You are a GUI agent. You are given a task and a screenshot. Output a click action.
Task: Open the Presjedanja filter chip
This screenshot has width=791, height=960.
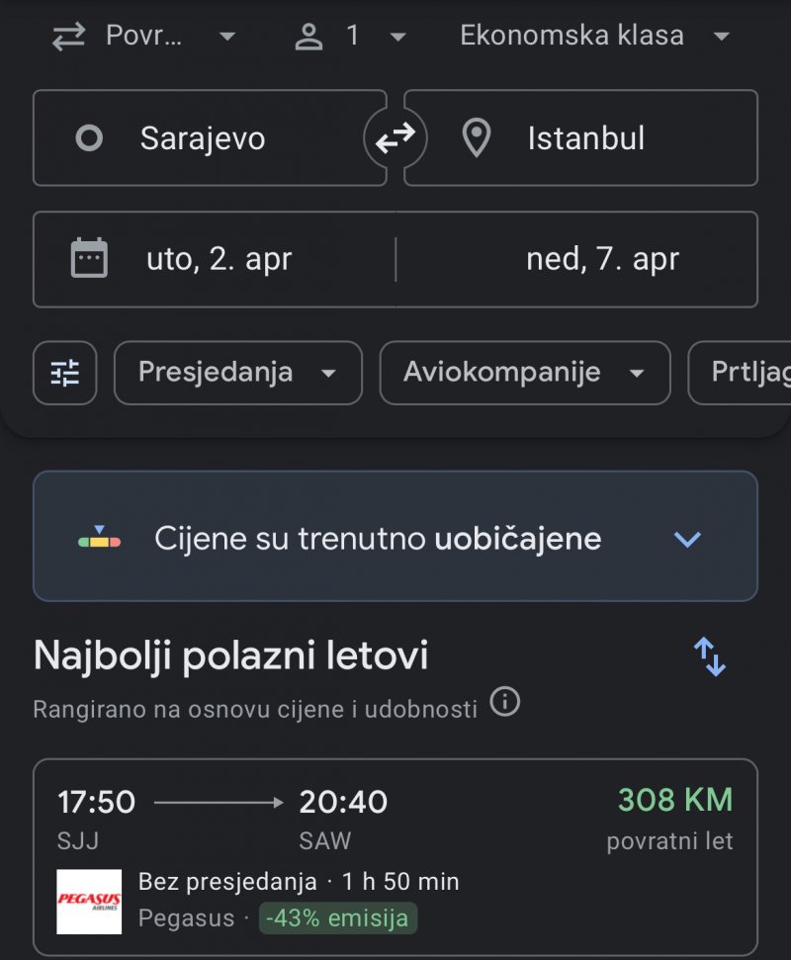click(238, 373)
